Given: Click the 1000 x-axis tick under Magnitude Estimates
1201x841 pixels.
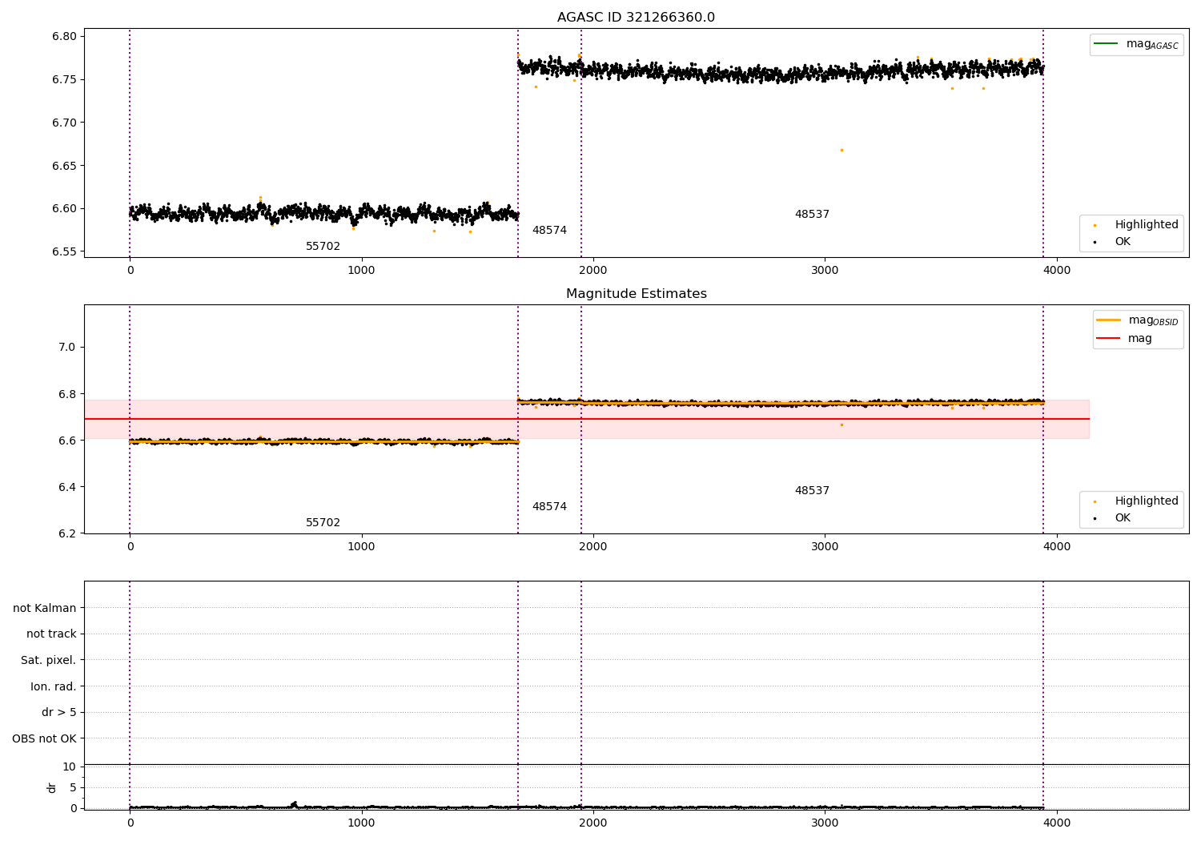Looking at the screenshot, I should [361, 547].
